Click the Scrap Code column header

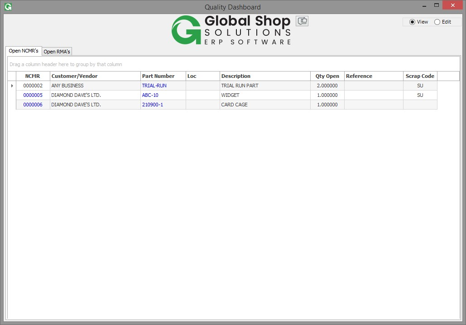click(x=420, y=76)
